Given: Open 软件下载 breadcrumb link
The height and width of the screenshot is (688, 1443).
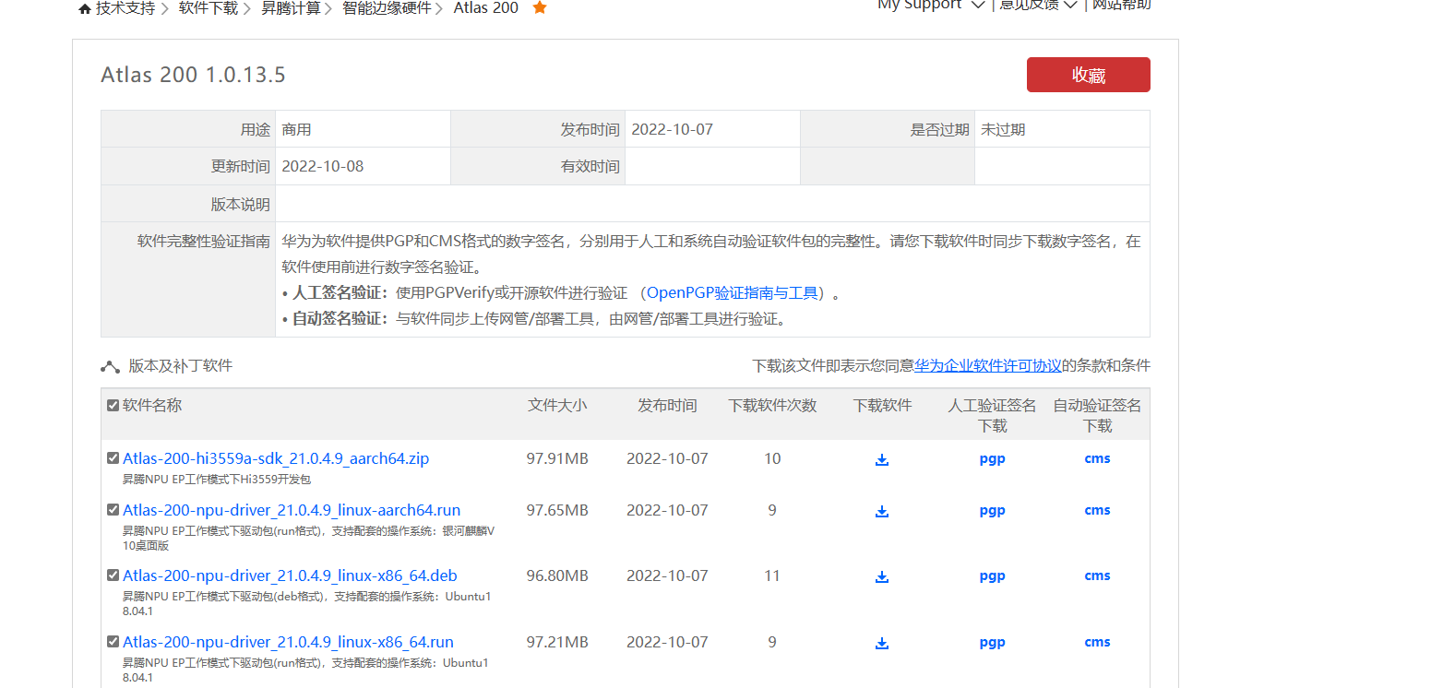Looking at the screenshot, I should coord(208,8).
